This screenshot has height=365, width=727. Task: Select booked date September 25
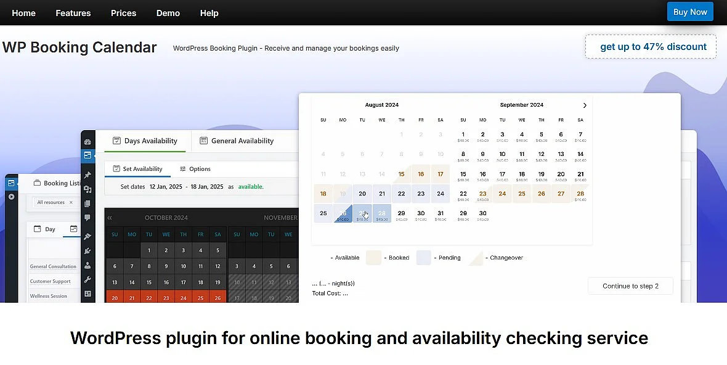[522, 194]
